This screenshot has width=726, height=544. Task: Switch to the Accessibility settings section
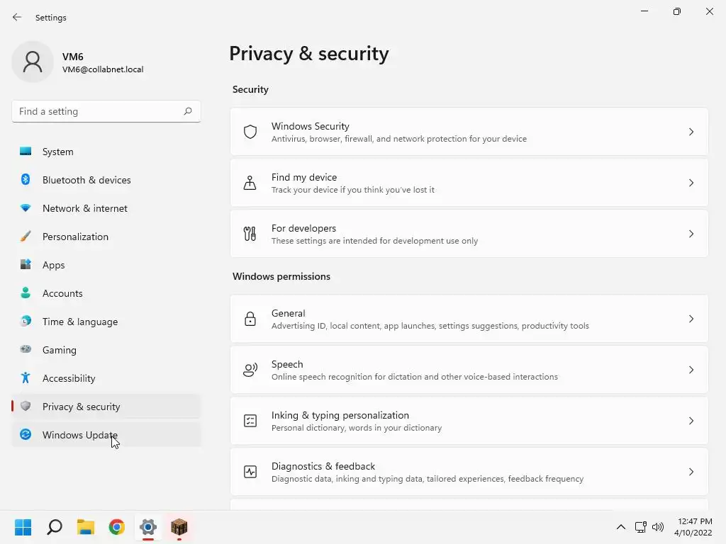pyautogui.click(x=69, y=378)
